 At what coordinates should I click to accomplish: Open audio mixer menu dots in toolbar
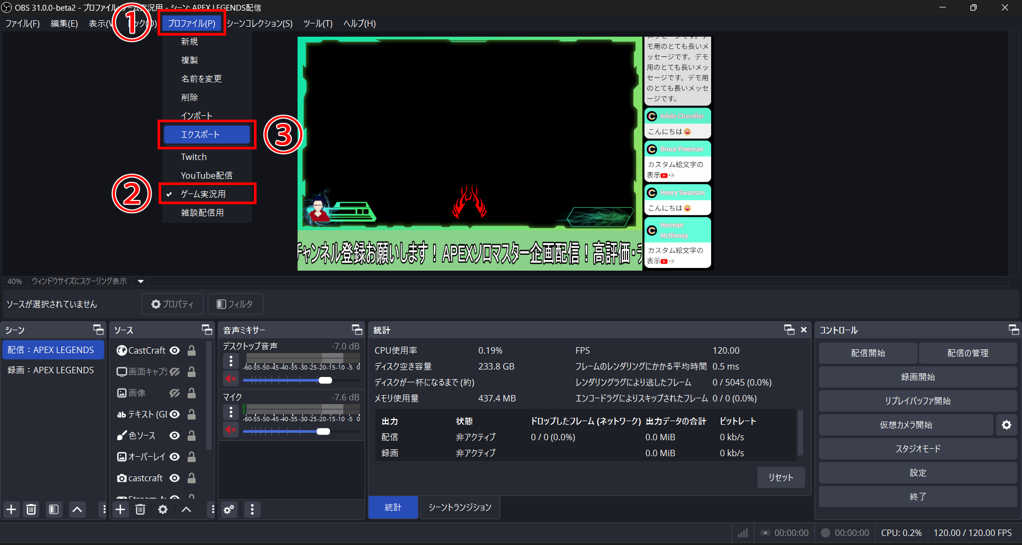252,509
